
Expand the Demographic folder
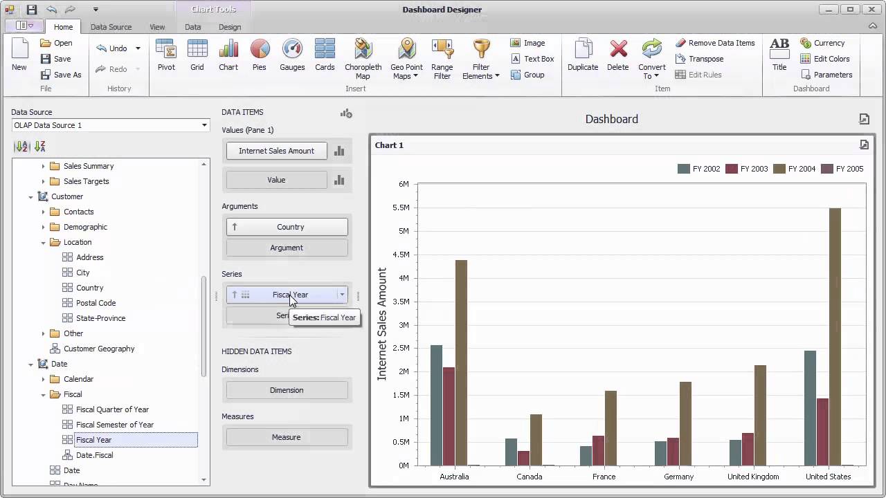point(43,227)
